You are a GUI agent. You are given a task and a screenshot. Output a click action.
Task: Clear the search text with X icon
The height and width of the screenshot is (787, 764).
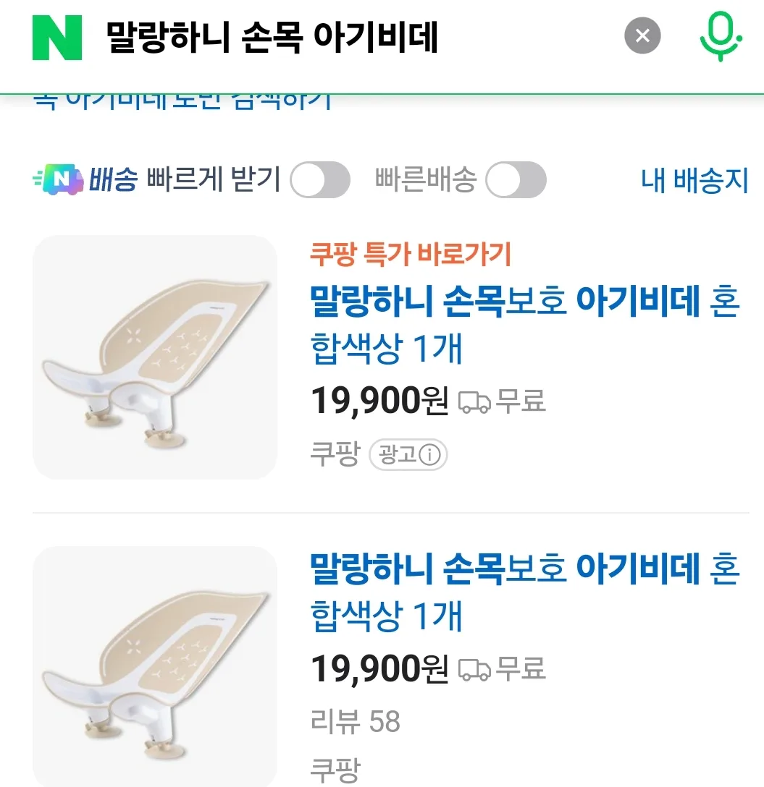pos(642,35)
